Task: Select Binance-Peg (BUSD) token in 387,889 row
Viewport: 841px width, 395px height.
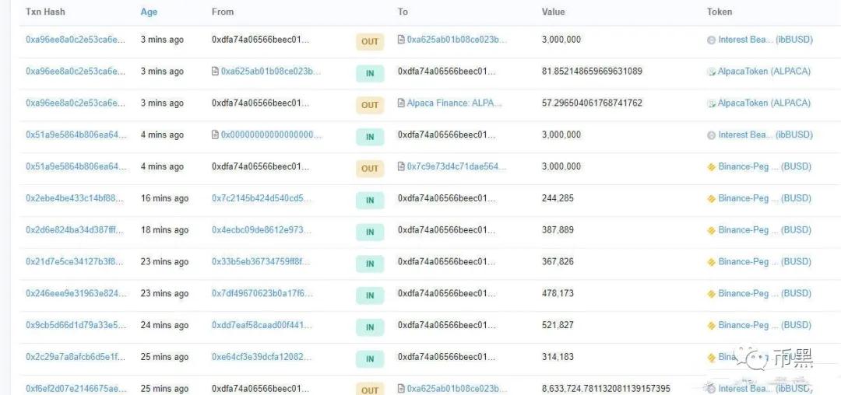Action: point(765,230)
